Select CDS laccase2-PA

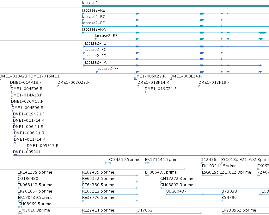(x=95, y=62)
